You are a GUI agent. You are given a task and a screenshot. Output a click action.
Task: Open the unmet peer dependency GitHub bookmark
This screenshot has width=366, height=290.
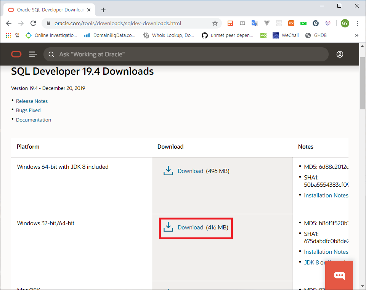tap(228, 35)
